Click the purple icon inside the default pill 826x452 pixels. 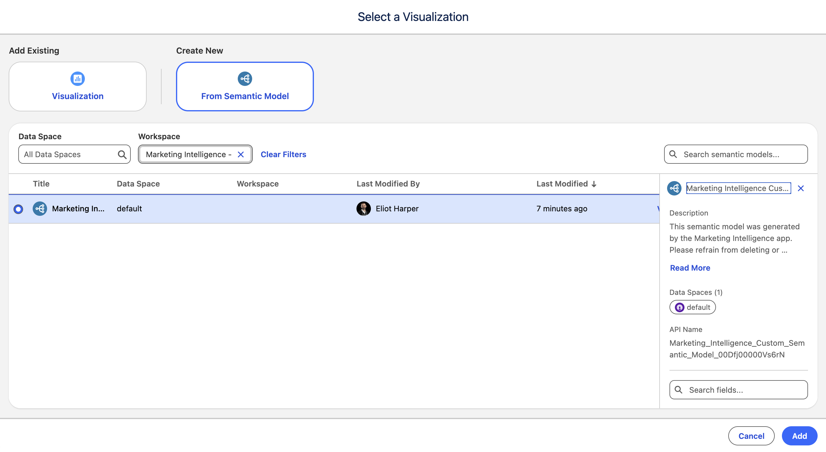679,307
